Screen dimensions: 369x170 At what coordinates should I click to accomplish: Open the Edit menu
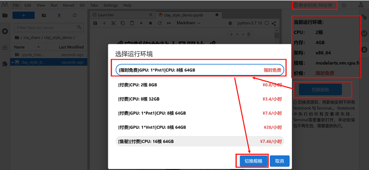28,5
